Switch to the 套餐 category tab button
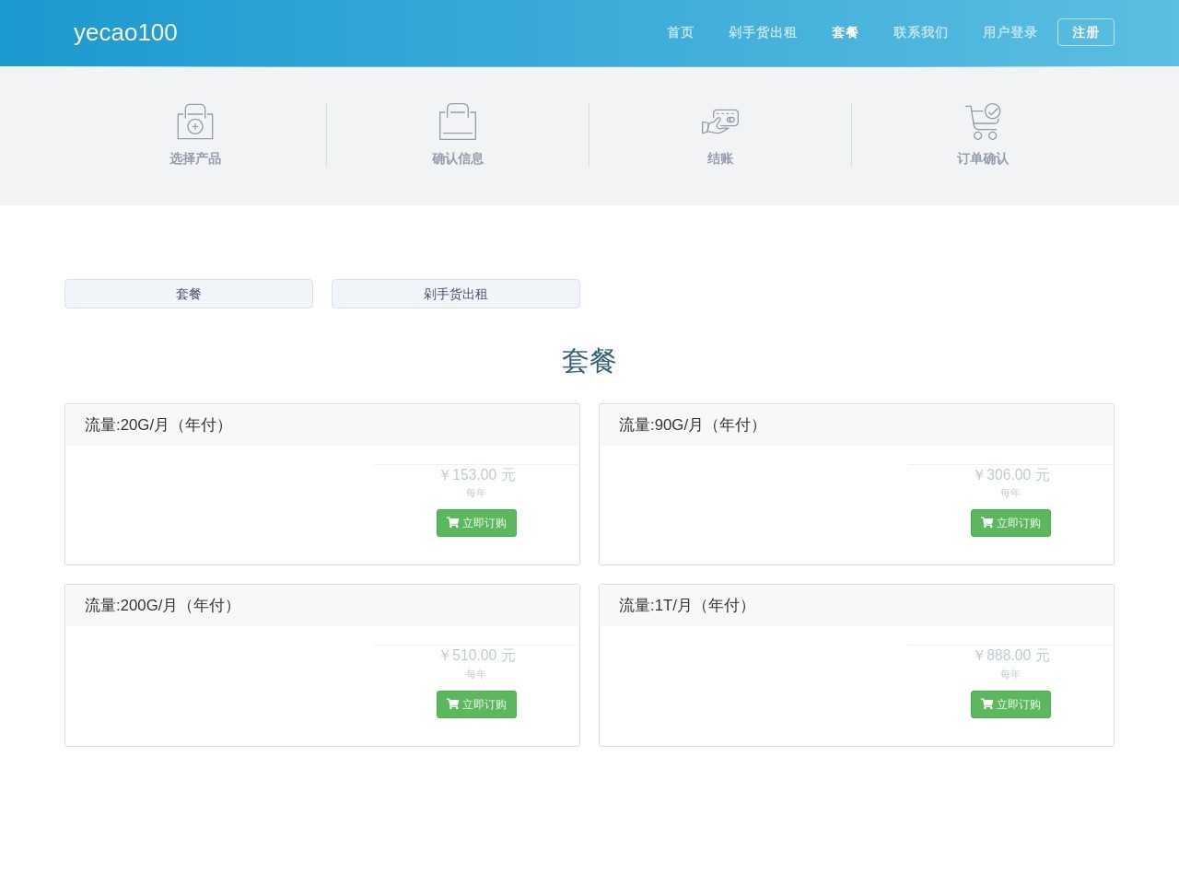 (x=189, y=294)
